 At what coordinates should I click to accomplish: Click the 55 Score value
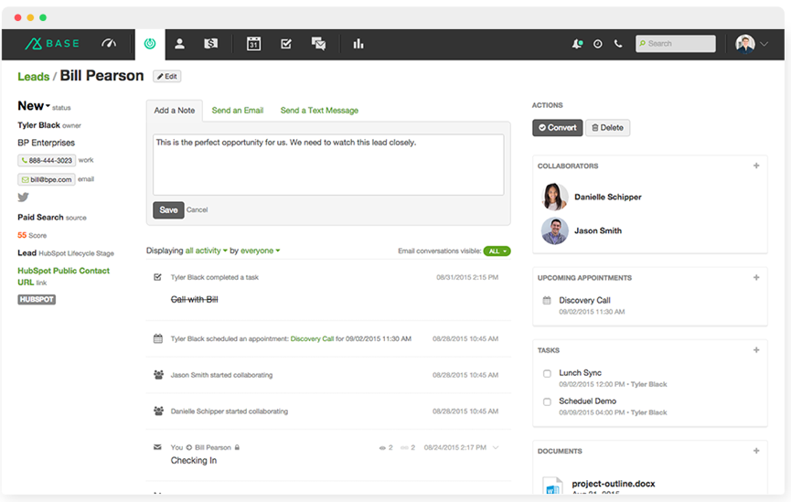(22, 236)
